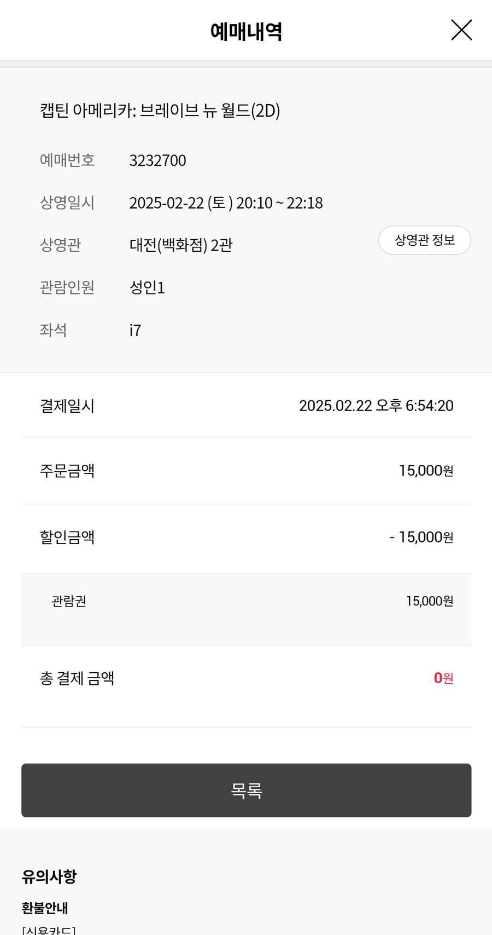The height and width of the screenshot is (935, 492).
Task: Tap the seat number i7
Action: 135,330
